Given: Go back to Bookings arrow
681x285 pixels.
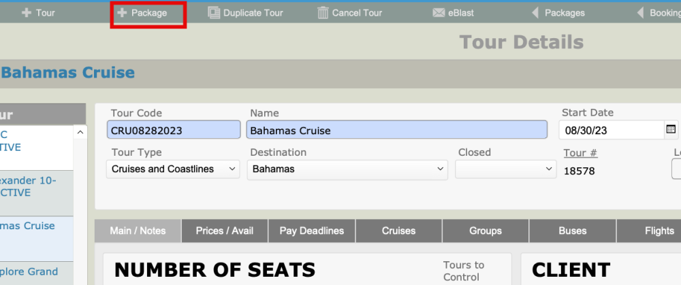Looking at the screenshot, I should tap(641, 13).
